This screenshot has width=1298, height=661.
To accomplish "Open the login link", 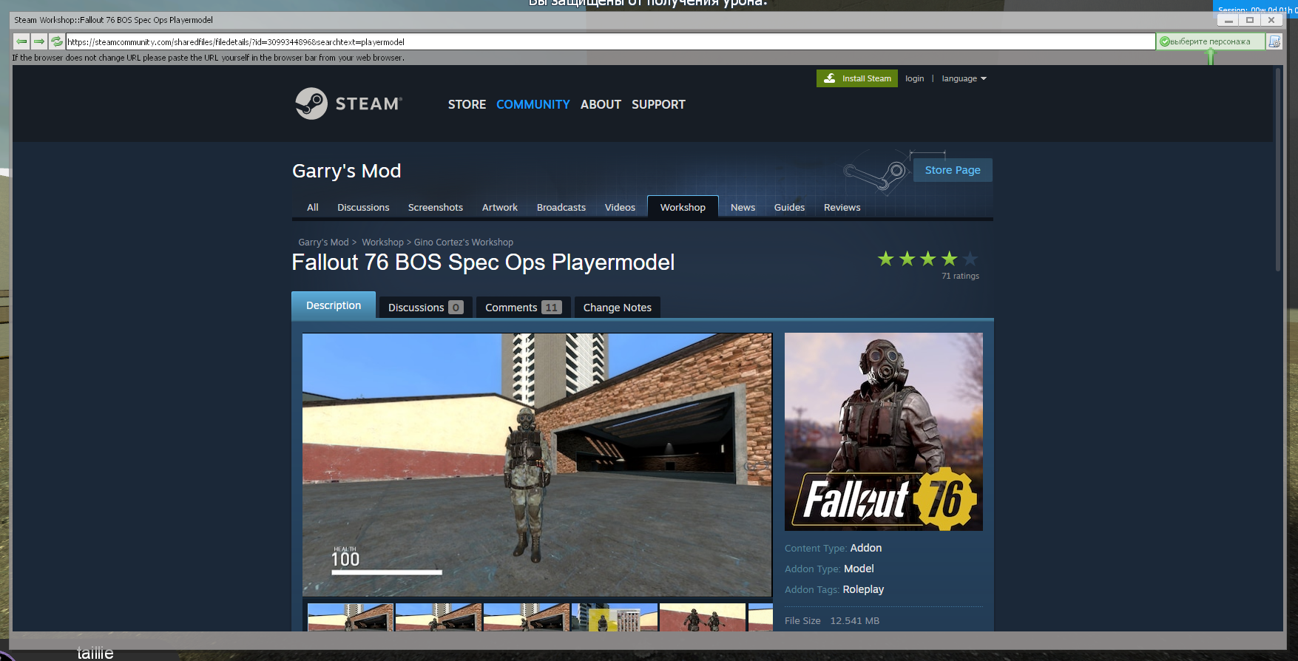I will (914, 78).
